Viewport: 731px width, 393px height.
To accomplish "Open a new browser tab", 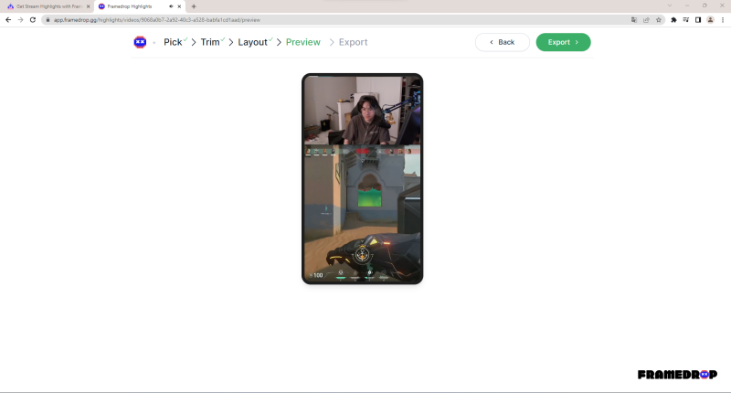I will click(x=194, y=6).
